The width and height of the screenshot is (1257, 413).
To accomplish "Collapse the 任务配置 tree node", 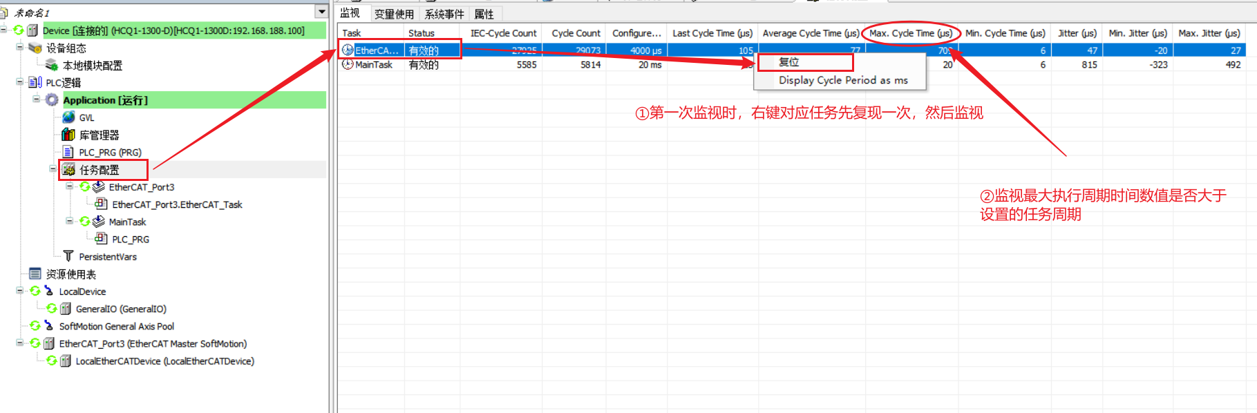I will (53, 169).
